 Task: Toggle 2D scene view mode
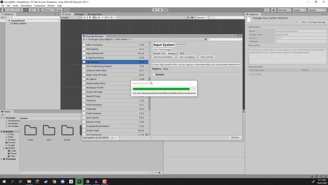click(84, 17)
